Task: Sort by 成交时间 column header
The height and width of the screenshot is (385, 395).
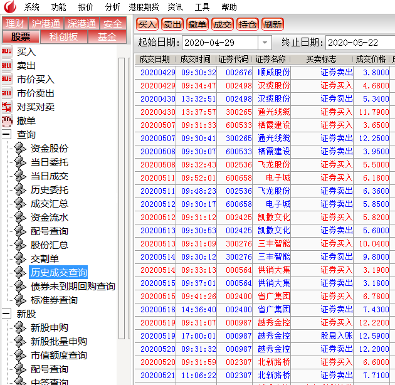Action: [x=196, y=59]
